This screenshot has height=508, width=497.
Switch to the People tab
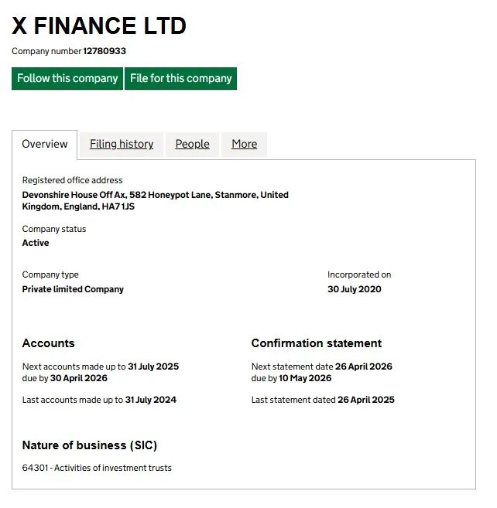(x=192, y=144)
